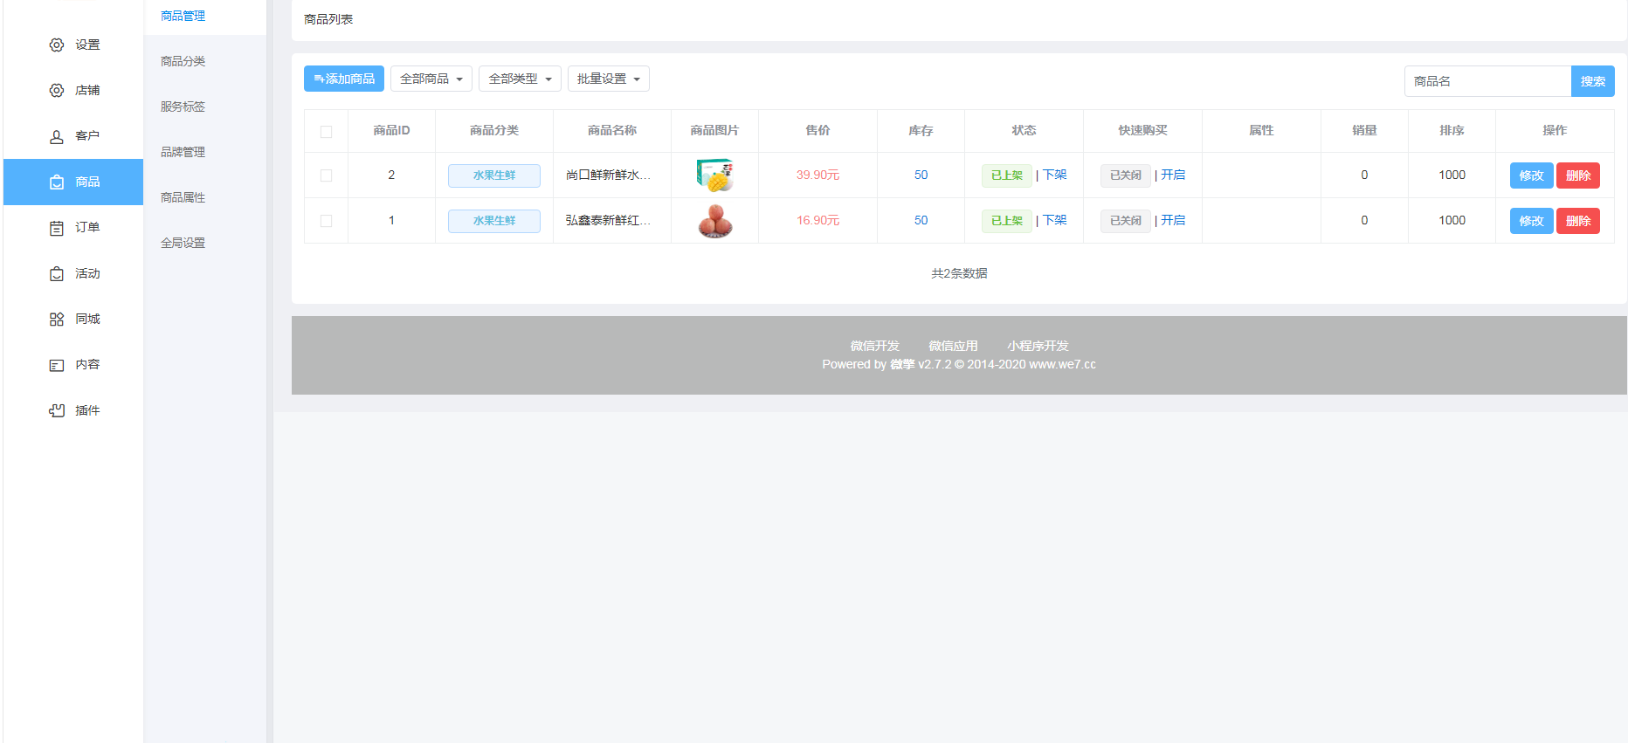
Task: Click 已上架 status tag for product ID 2
Action: pyautogui.click(x=1007, y=175)
